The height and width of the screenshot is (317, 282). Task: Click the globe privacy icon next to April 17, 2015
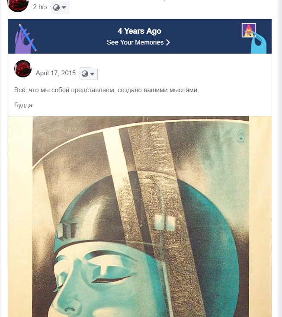pos(85,74)
